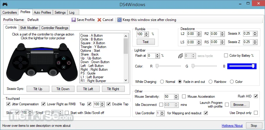Image resolution: width=265 pixels, height=130 pixels.
Task: Click the green G color slider
Action: (204, 66)
